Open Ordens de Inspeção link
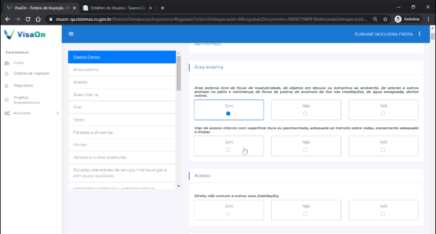436x234 pixels. pyautogui.click(x=31, y=73)
